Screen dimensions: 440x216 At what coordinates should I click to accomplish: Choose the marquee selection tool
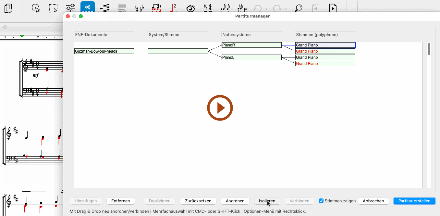(53, 8)
